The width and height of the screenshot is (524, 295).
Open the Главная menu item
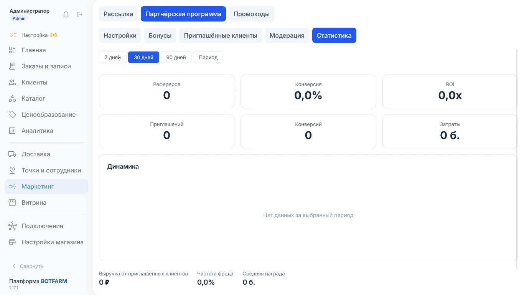click(46, 50)
